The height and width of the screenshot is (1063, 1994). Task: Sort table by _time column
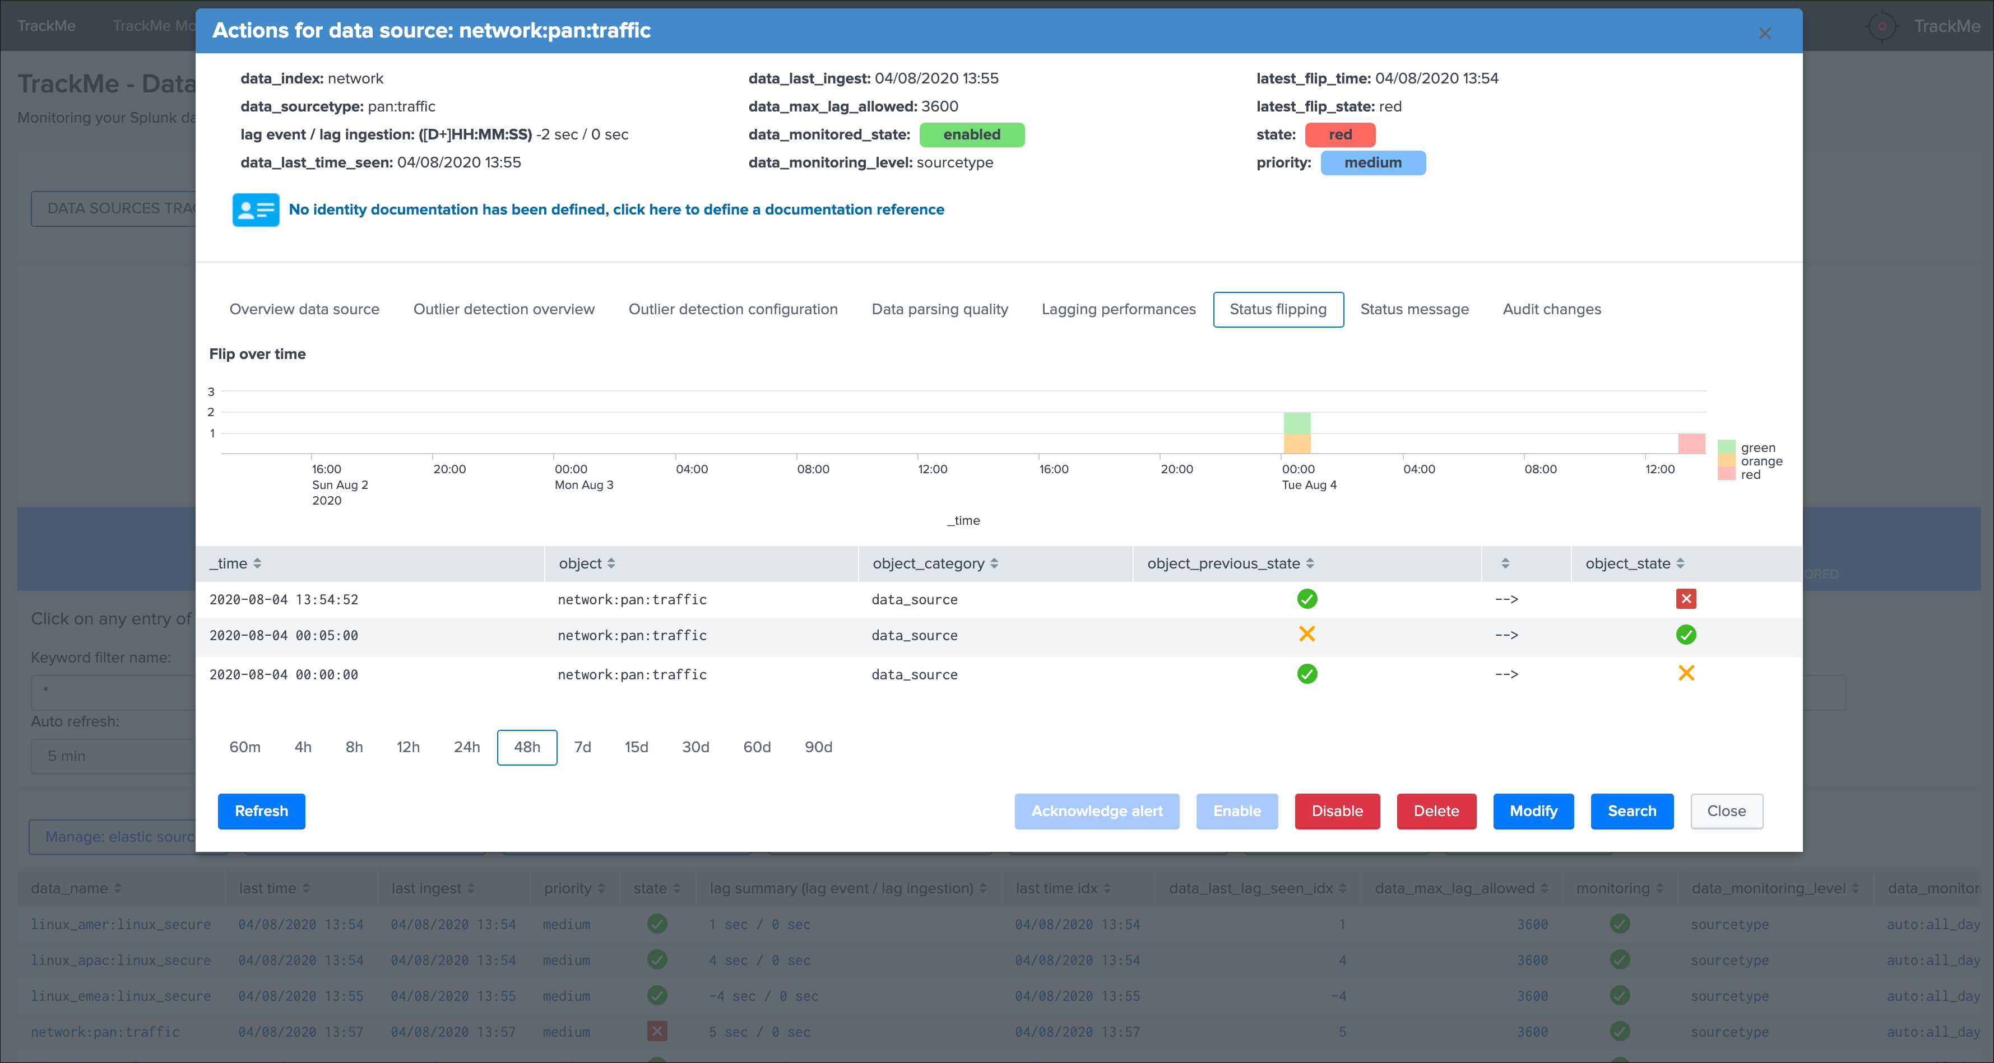[235, 564]
